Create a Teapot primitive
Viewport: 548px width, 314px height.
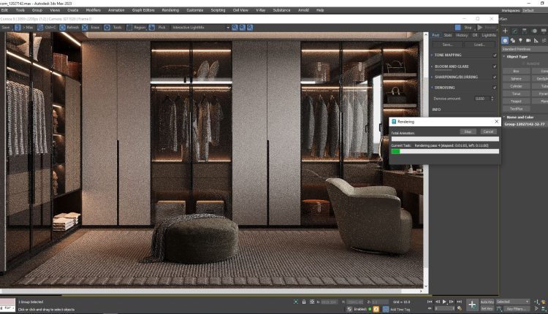pos(516,102)
